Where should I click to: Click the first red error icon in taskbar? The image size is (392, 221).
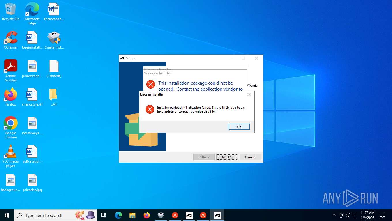tap(175, 215)
